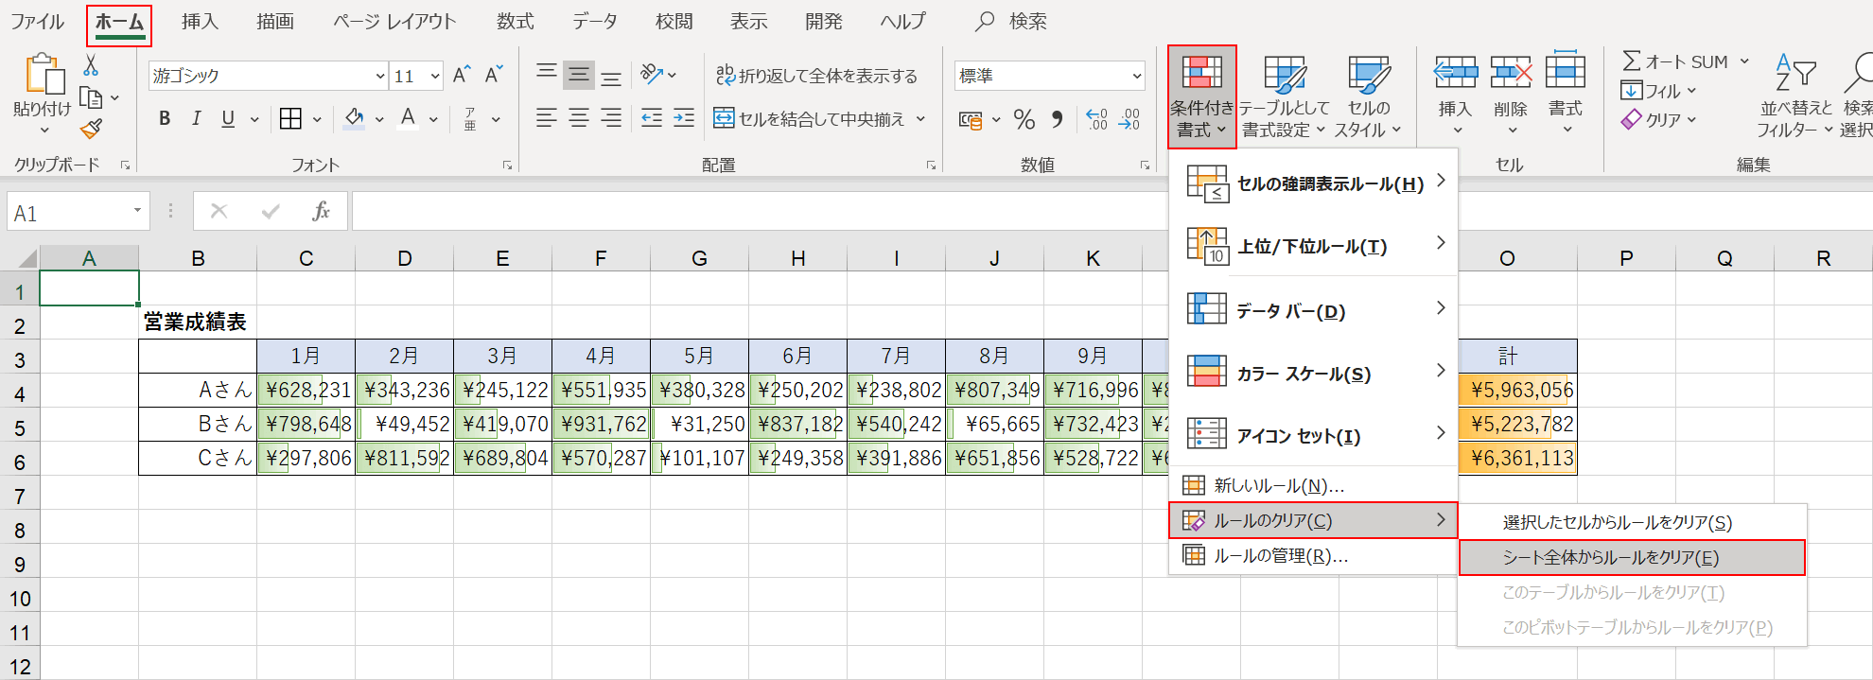This screenshot has height=680, width=1873.
Task: Click the Format Painter brush icon
Action: pyautogui.click(x=91, y=129)
